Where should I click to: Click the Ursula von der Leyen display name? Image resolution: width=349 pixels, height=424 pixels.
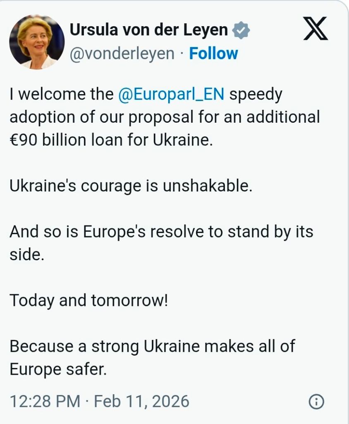[x=149, y=30]
